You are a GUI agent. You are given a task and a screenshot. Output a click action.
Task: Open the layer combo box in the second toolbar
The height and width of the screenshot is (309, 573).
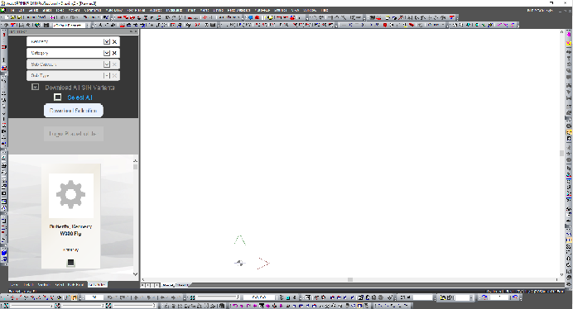(x=71, y=25)
